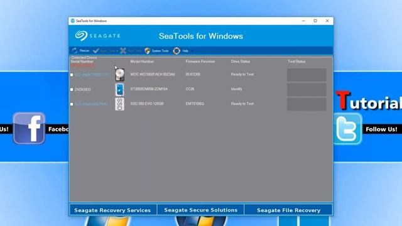
Task: Click Ready to Test status of WDC drive
Action: coord(242,74)
